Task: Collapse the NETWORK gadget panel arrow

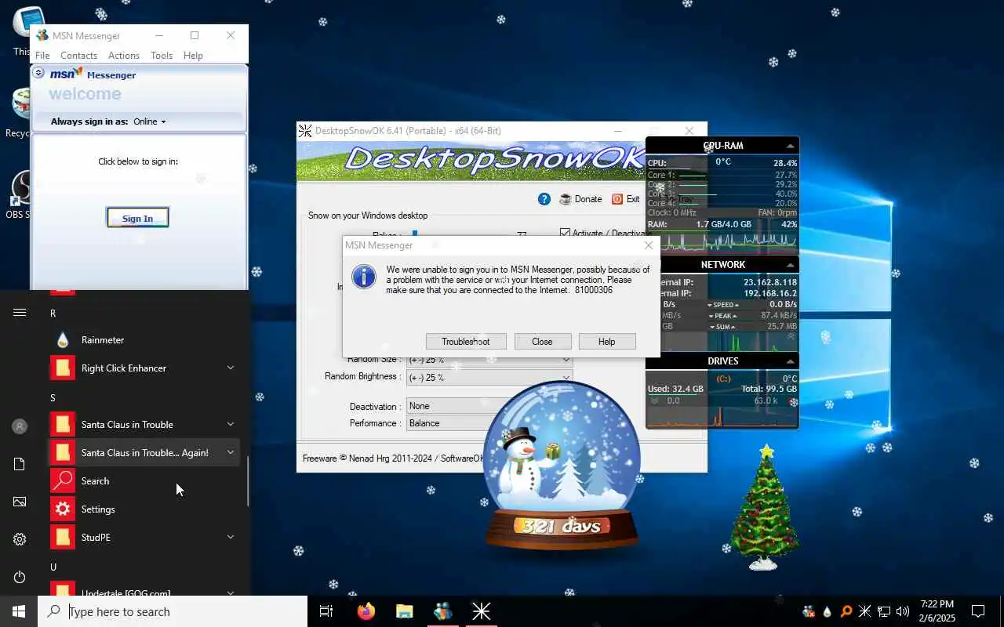Action: (790, 265)
